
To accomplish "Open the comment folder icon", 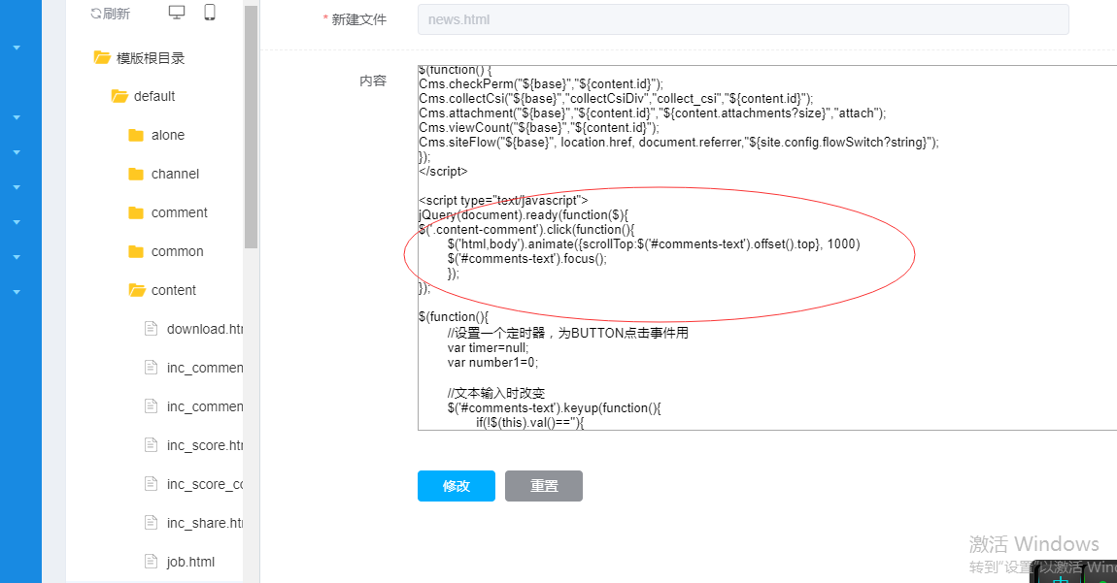I will click(136, 212).
